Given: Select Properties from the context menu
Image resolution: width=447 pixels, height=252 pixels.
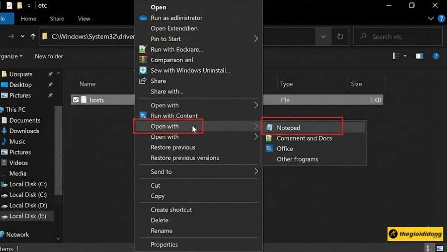Looking at the screenshot, I should (164, 244).
